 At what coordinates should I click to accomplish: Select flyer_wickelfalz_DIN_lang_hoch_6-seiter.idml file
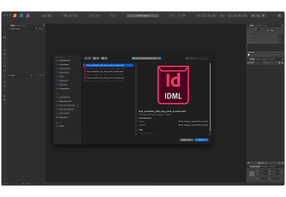(x=108, y=65)
